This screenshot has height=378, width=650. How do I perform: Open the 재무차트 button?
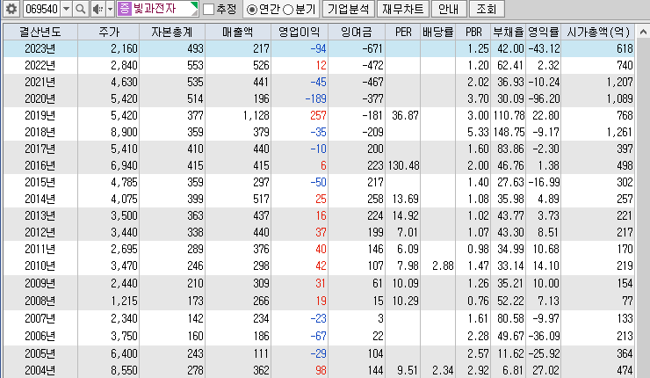(x=403, y=9)
